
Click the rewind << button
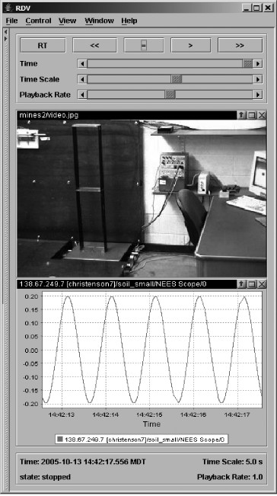pyautogui.click(x=94, y=45)
